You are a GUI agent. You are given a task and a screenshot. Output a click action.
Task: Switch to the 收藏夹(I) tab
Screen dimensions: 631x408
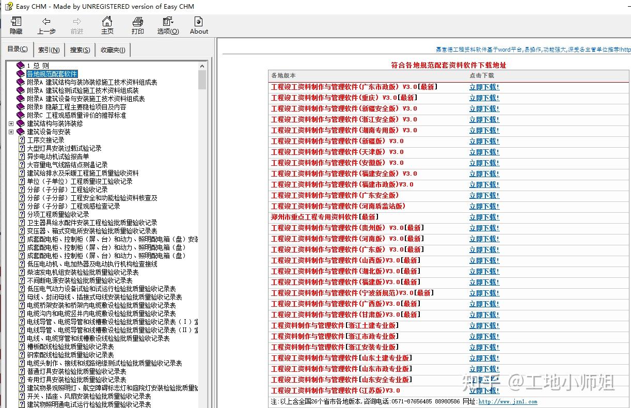pyautogui.click(x=113, y=50)
